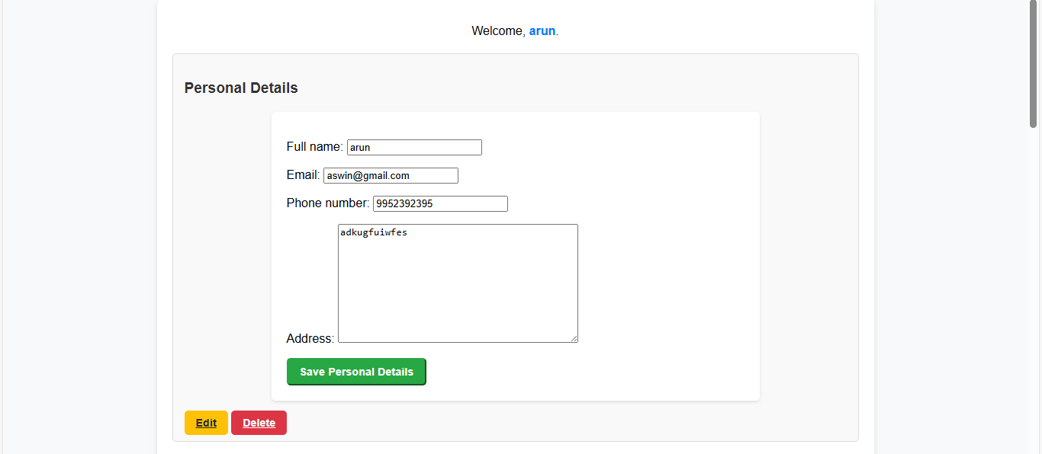Click the Personal Details heading
This screenshot has height=454, width=1042.
pos(240,88)
